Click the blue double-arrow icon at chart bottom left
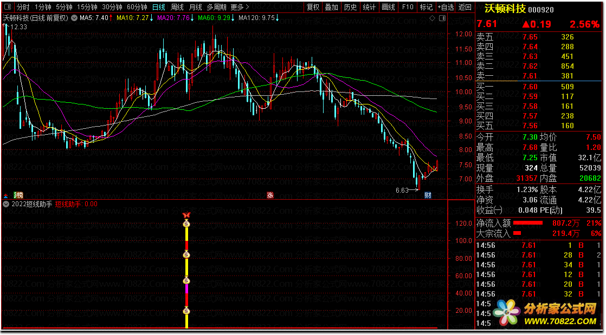This screenshot has width=606, height=335. 6,195
